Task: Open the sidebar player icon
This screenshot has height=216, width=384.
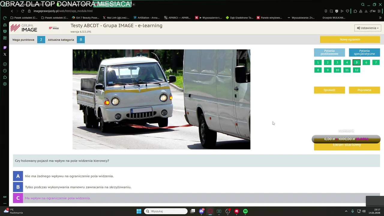Action: click(5, 64)
